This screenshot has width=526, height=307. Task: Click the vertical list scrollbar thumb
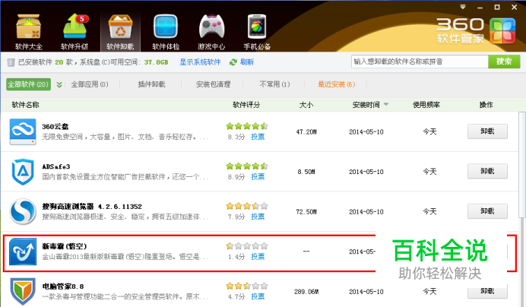(x=521, y=164)
